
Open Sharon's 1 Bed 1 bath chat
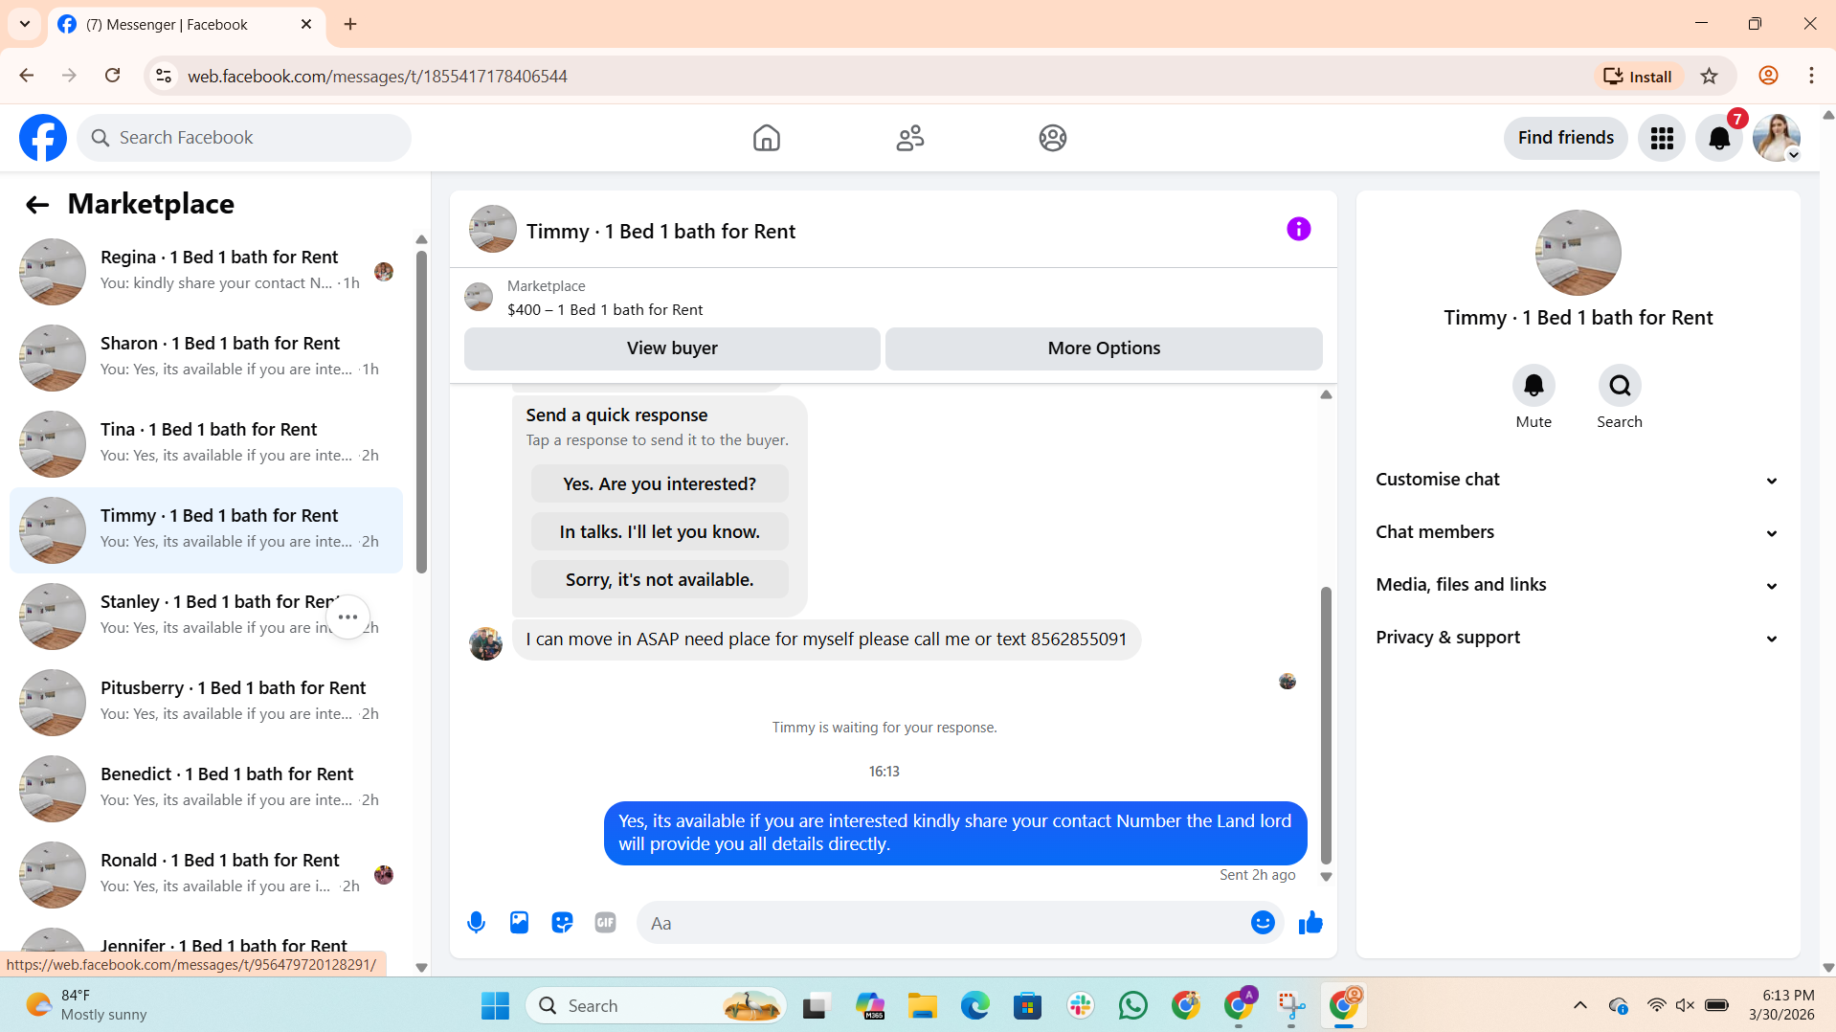point(206,358)
